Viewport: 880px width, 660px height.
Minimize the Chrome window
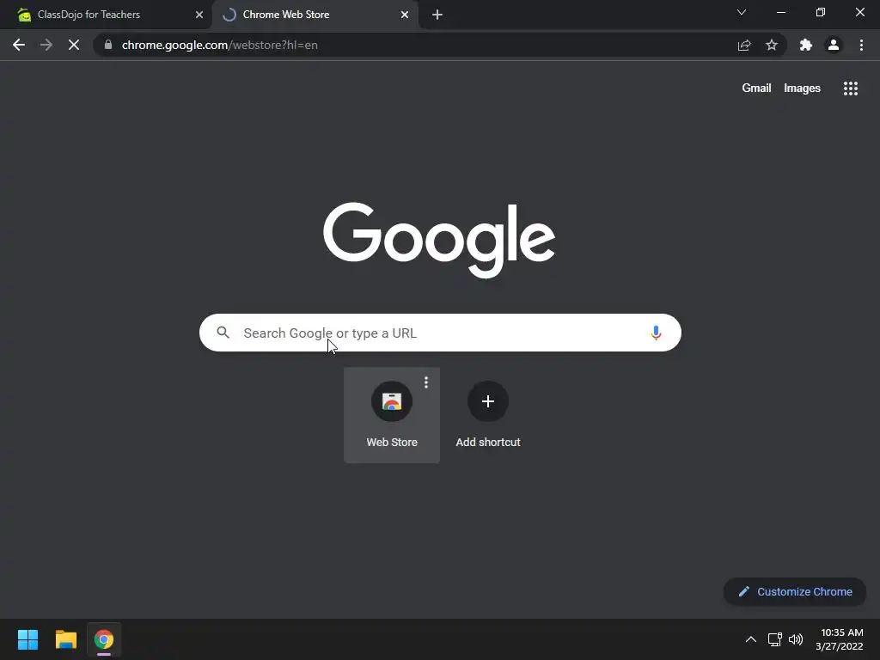point(781,12)
